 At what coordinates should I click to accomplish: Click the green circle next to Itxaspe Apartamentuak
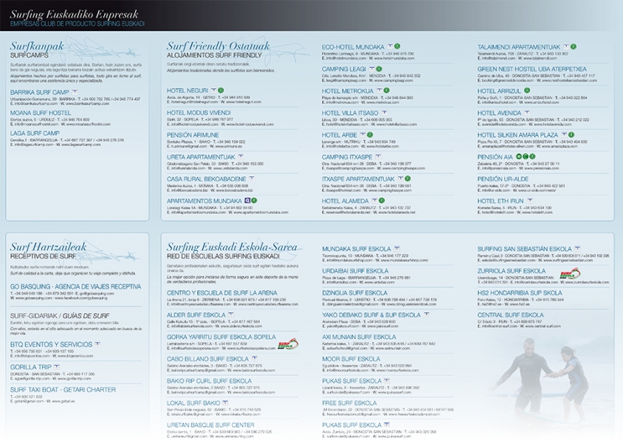[x=407, y=179]
